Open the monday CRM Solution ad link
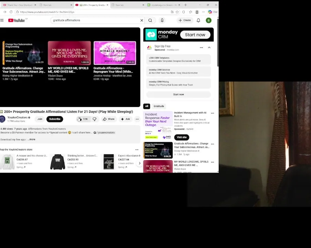 pos(178,71)
